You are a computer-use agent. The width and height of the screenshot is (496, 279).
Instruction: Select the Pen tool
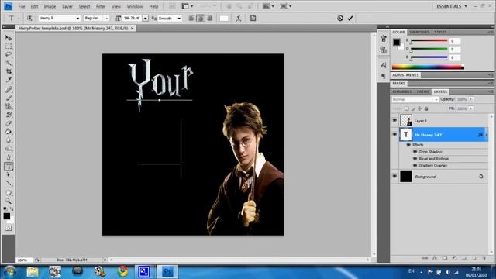coord(9,158)
